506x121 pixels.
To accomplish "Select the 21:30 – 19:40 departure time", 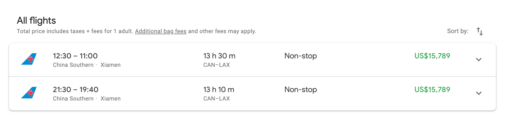I will (76, 89).
